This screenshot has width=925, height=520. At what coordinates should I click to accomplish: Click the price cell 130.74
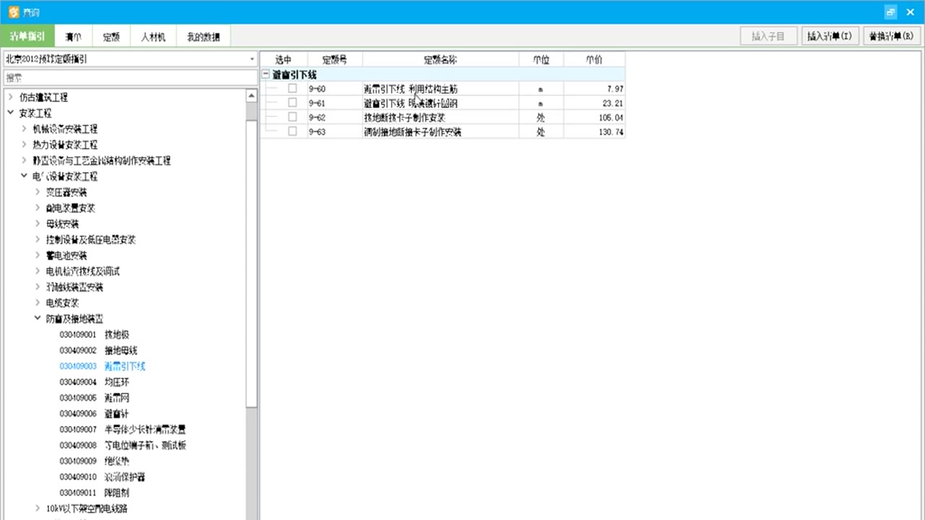tap(594, 132)
